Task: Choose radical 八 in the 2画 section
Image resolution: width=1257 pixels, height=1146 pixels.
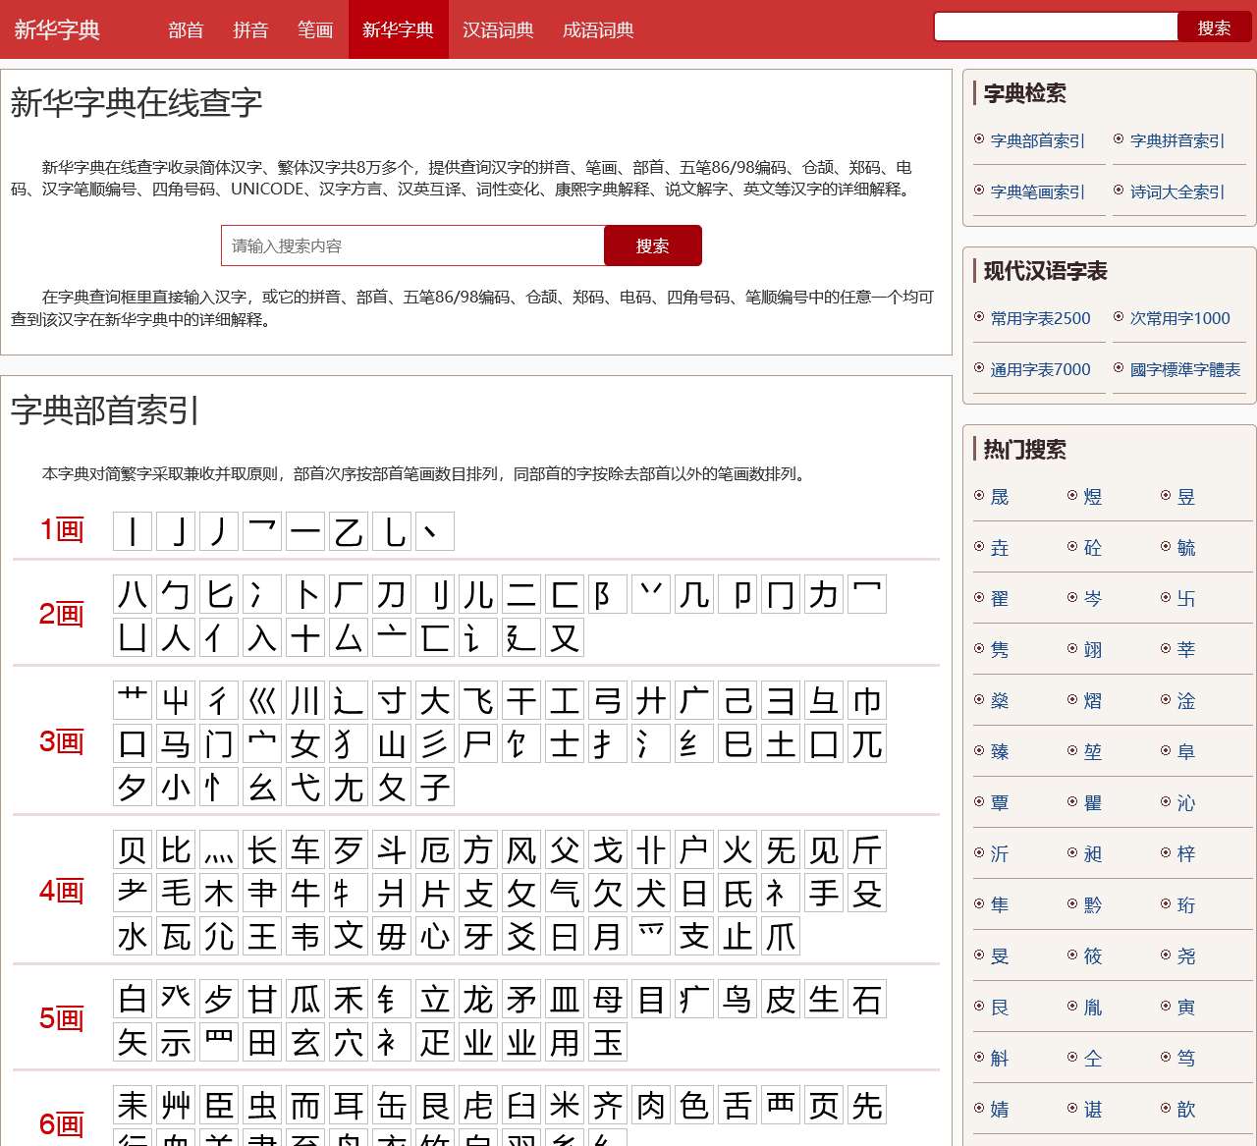Action: 133,594
